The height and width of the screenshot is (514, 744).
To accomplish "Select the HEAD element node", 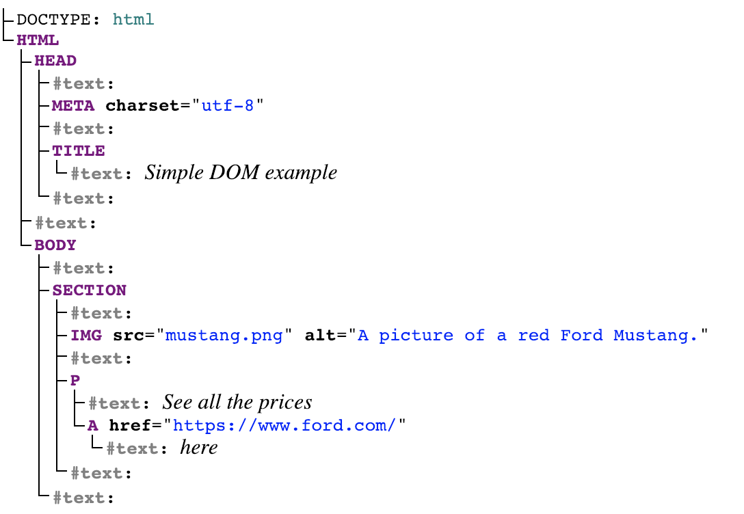I will [55, 61].
